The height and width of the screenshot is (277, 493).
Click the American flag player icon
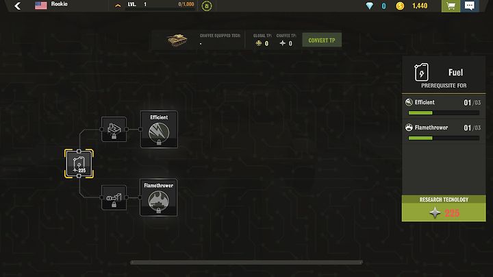(41, 5)
